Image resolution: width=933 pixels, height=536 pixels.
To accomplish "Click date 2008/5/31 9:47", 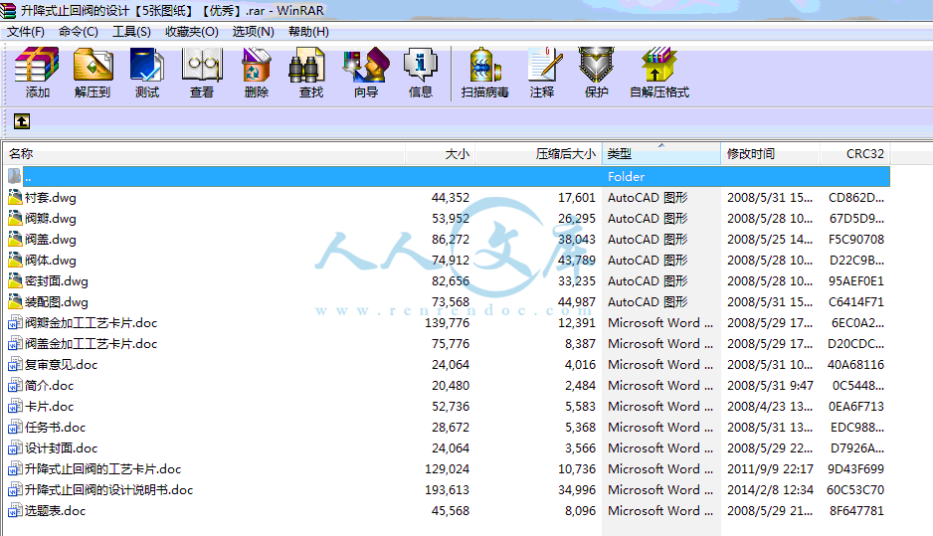I will pos(770,386).
